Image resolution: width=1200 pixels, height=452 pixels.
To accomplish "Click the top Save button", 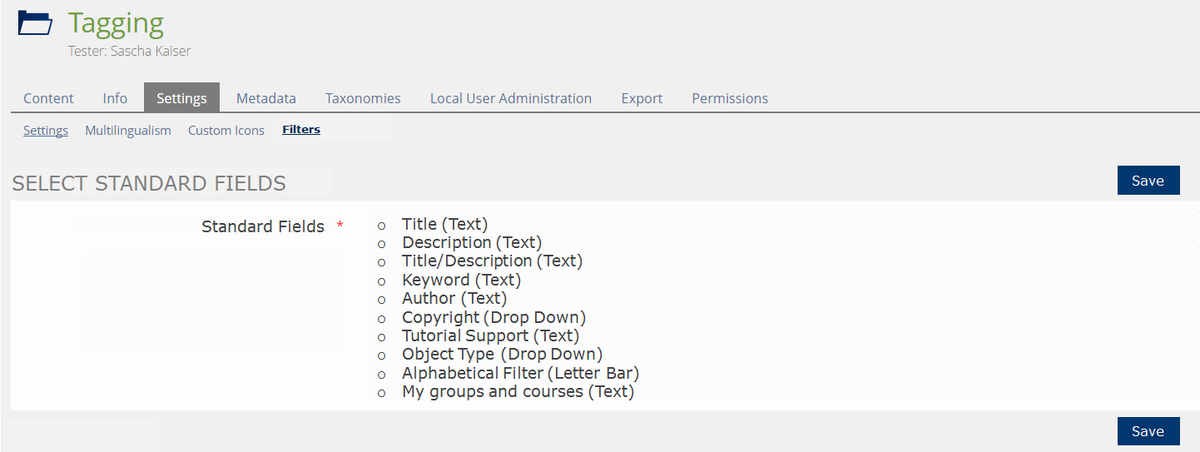I will pyautogui.click(x=1148, y=181).
